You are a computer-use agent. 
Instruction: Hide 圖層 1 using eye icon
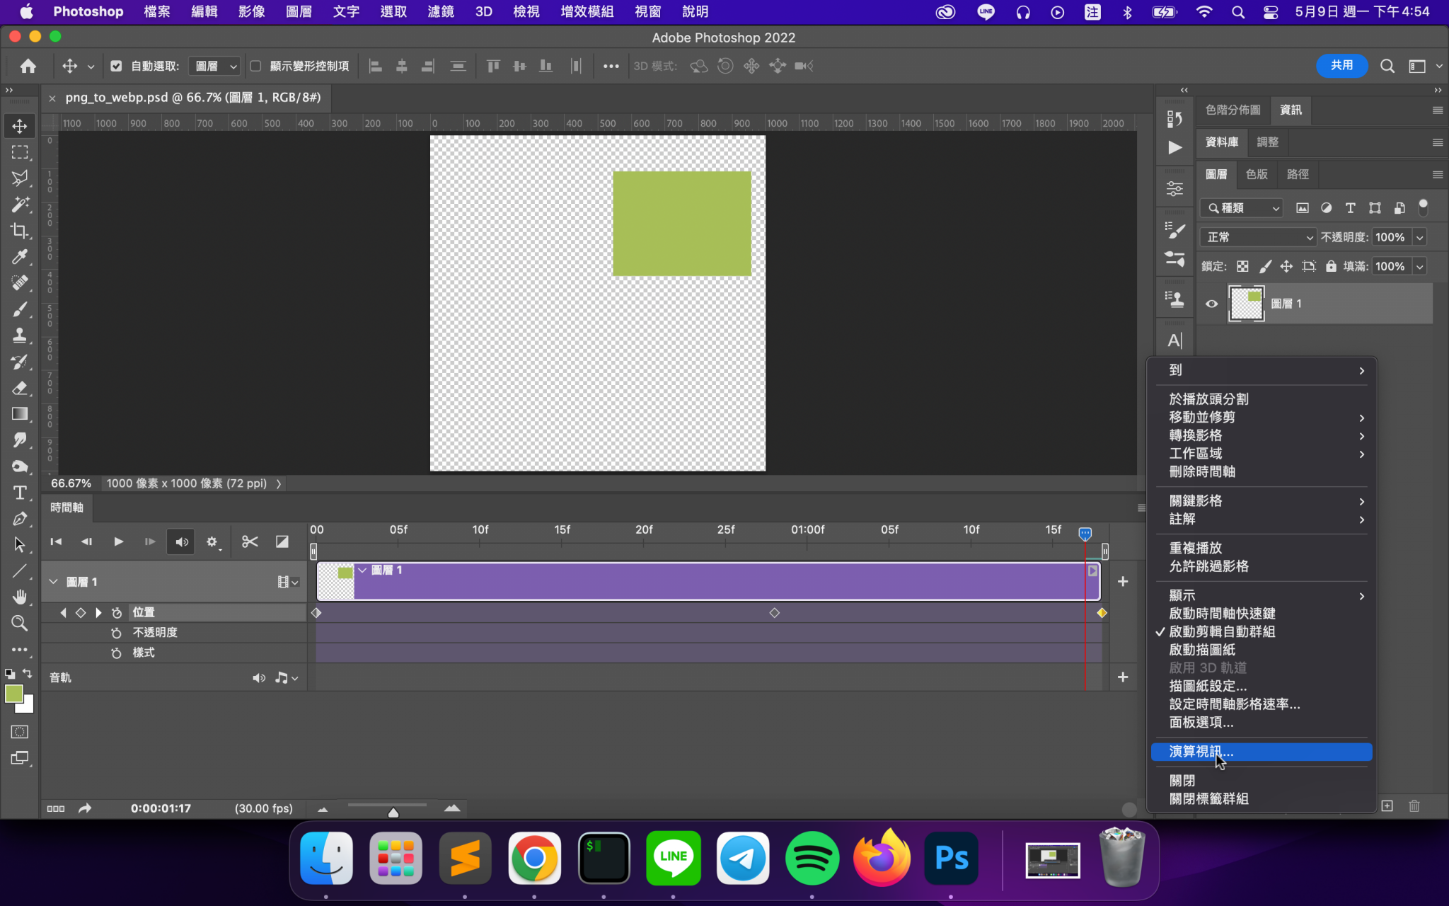(x=1211, y=304)
